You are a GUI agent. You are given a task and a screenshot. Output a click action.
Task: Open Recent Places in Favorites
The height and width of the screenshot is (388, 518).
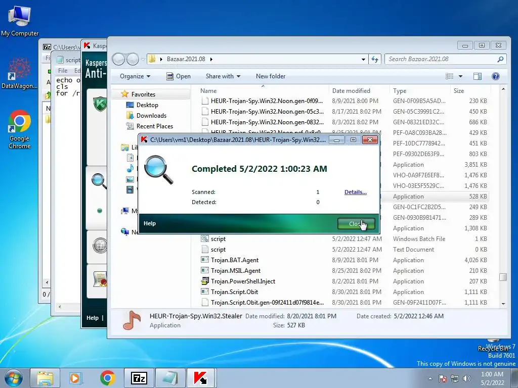(155, 126)
